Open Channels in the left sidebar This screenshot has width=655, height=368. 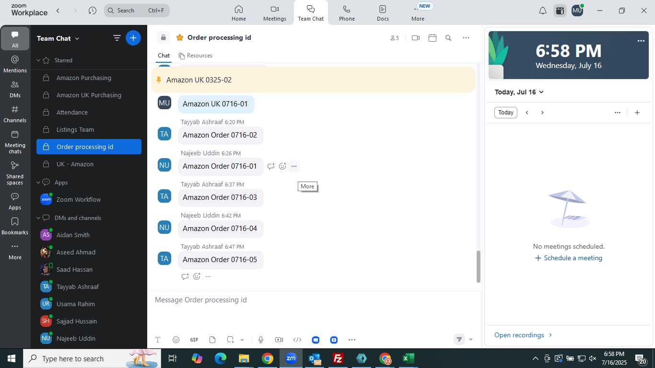15,114
